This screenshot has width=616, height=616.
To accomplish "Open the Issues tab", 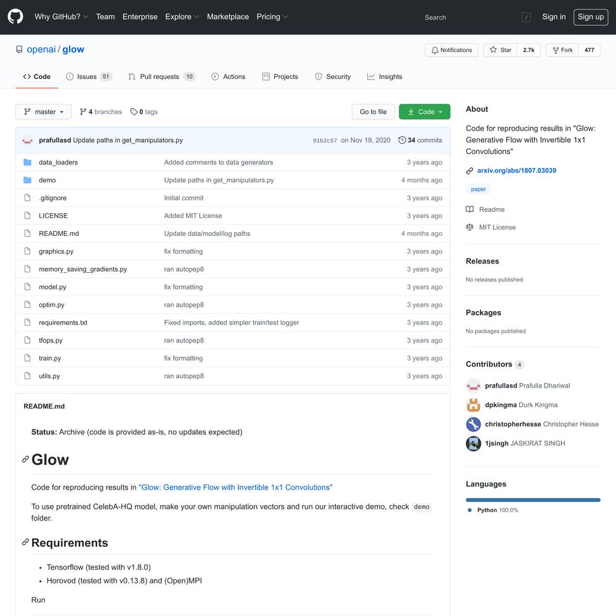I will [x=89, y=76].
